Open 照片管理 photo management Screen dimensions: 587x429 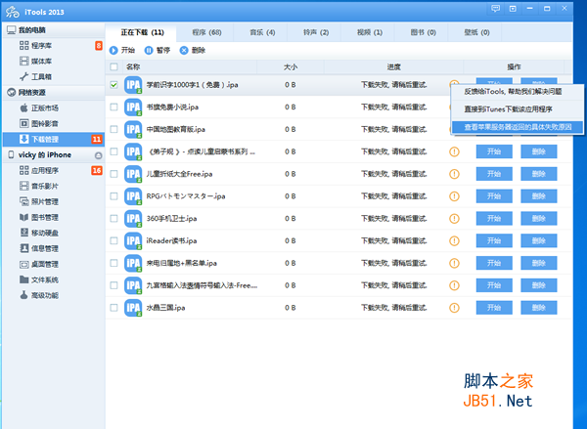(x=54, y=201)
